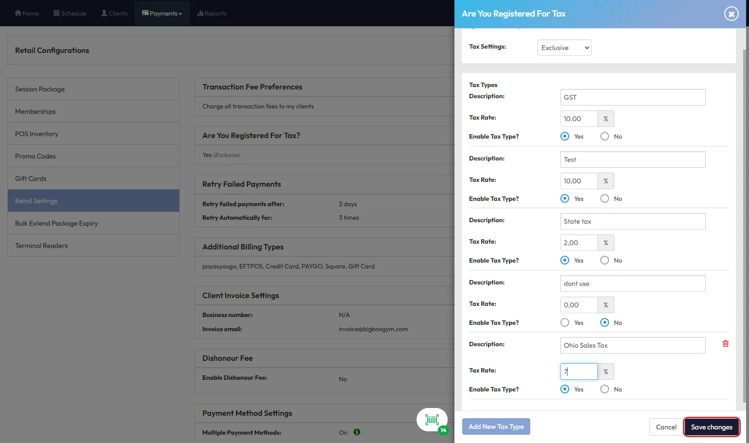
Task: Open the Schedule calendar page
Action: click(70, 13)
